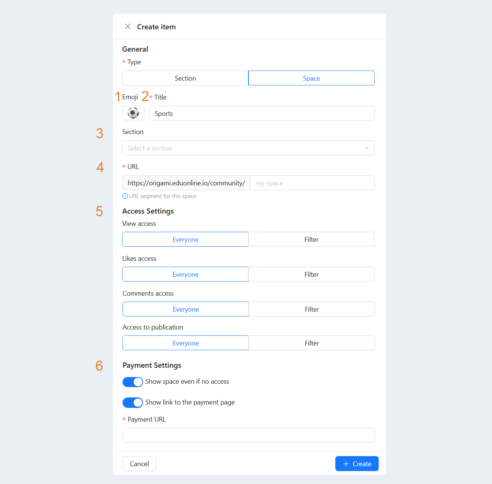Choose Everyone for View access
The width and height of the screenshot is (492, 484).
coord(185,239)
